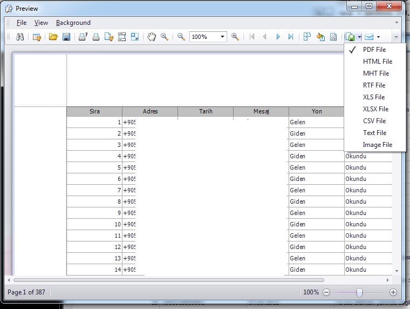Open the View menu
This screenshot has width=410, height=309.
click(41, 23)
